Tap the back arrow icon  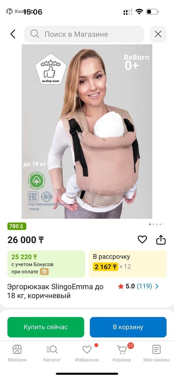point(13,34)
